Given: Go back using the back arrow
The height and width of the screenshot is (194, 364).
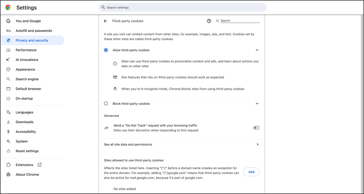Looking at the screenshot, I should coord(105,21).
